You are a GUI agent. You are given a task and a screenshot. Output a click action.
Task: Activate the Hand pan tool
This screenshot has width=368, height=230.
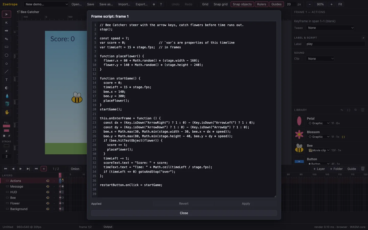(x=7, y=112)
